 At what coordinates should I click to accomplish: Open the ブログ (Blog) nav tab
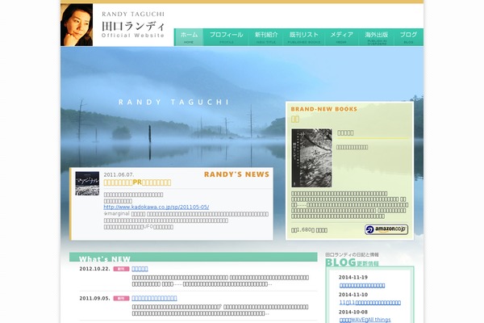409,37
